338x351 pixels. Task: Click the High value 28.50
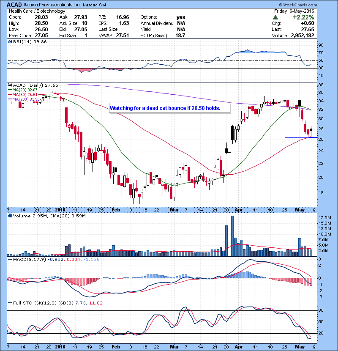click(x=41, y=23)
